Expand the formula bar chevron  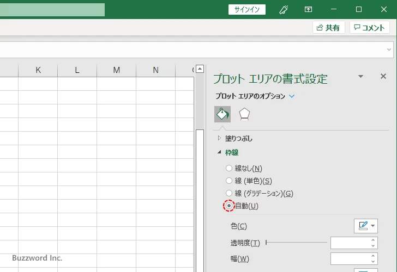click(389, 50)
